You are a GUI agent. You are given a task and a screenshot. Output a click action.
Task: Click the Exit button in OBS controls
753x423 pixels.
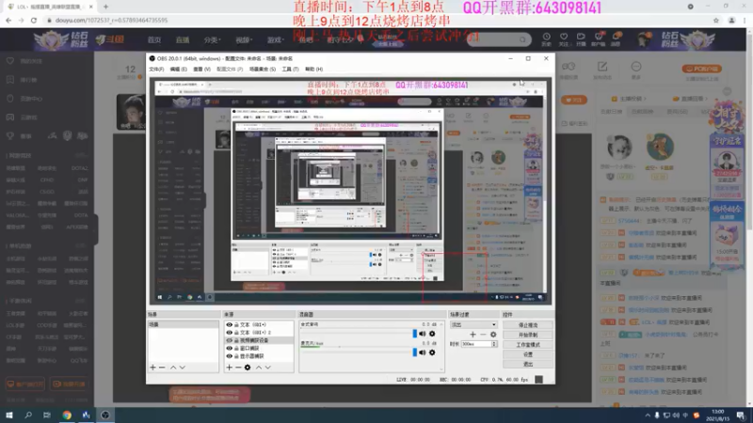(x=528, y=364)
